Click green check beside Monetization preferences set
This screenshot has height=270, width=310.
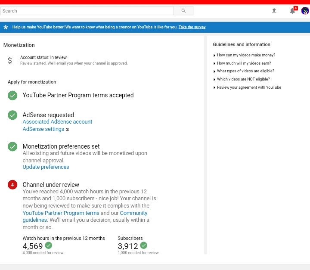pos(12,146)
